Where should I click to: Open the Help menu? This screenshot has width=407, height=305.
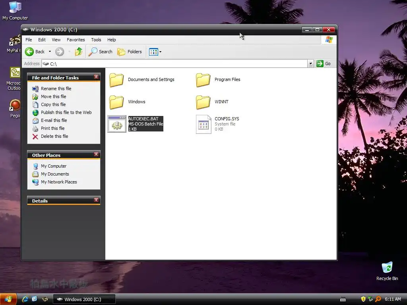(x=112, y=40)
